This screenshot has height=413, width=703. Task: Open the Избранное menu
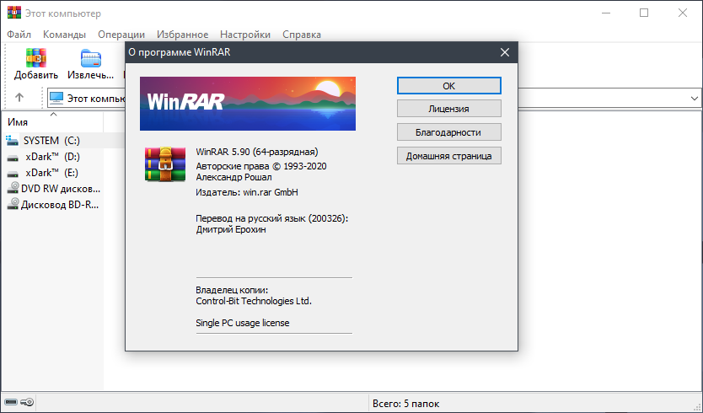(182, 35)
